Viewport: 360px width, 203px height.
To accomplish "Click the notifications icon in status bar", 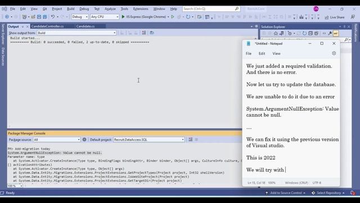I will click(353, 193).
